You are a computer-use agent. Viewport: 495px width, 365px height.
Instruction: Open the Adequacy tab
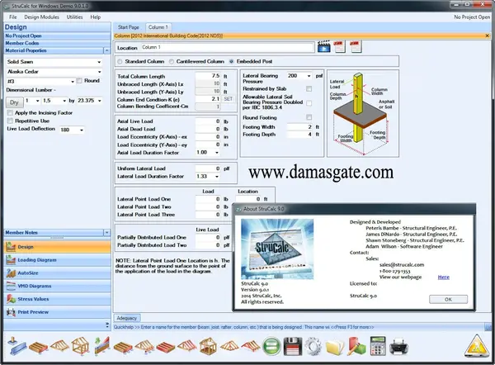(x=126, y=318)
